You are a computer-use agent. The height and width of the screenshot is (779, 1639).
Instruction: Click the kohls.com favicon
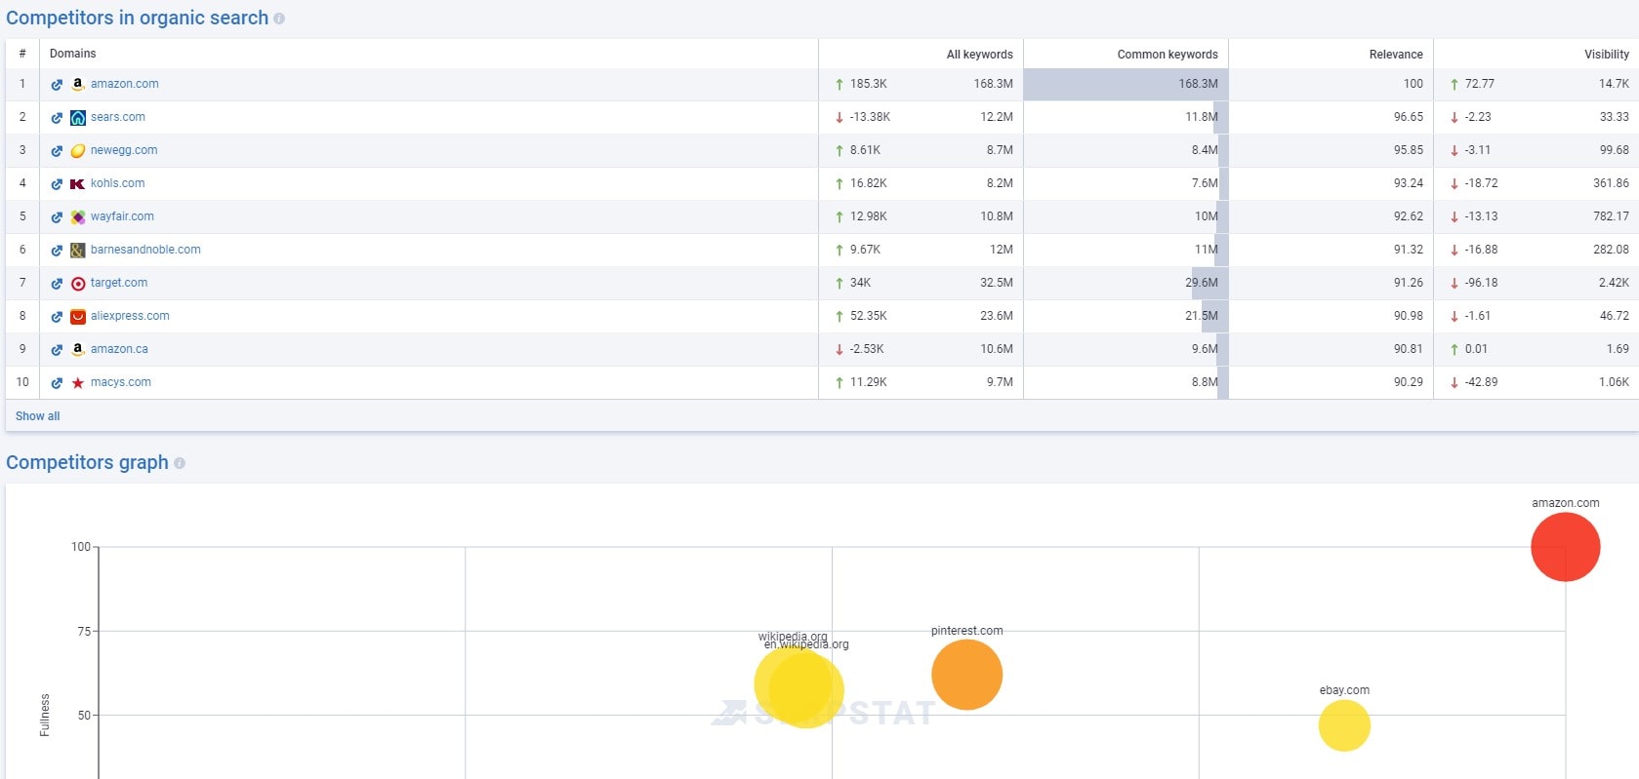coord(78,184)
